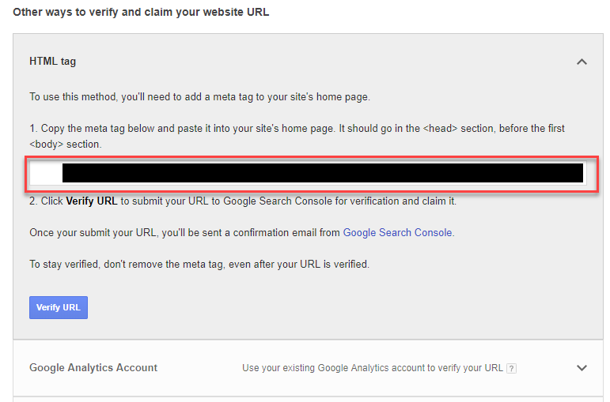Click the white start of the meta tag box

46,173
